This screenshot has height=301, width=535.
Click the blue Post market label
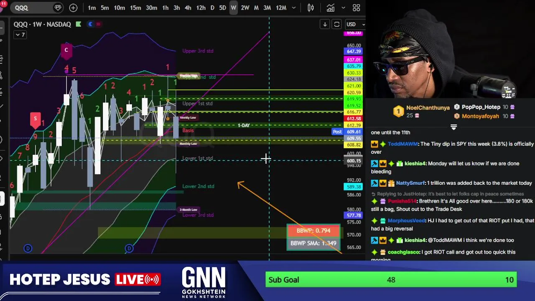tap(337, 131)
